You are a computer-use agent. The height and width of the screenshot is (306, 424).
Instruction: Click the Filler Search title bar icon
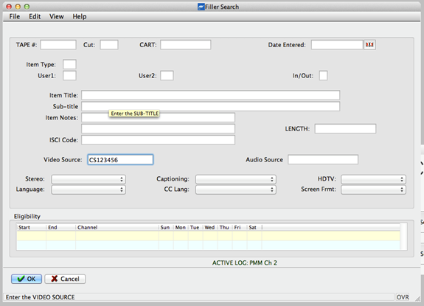coord(201,7)
